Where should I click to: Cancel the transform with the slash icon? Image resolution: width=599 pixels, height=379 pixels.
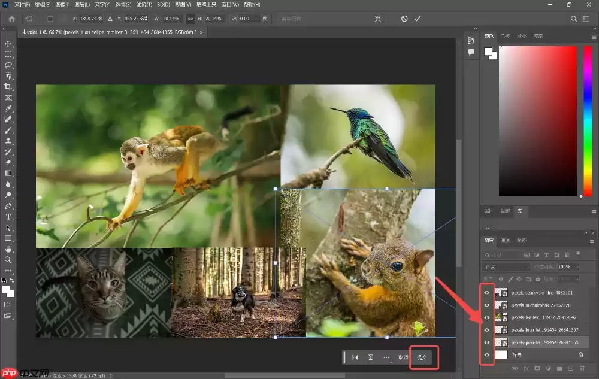pos(405,19)
